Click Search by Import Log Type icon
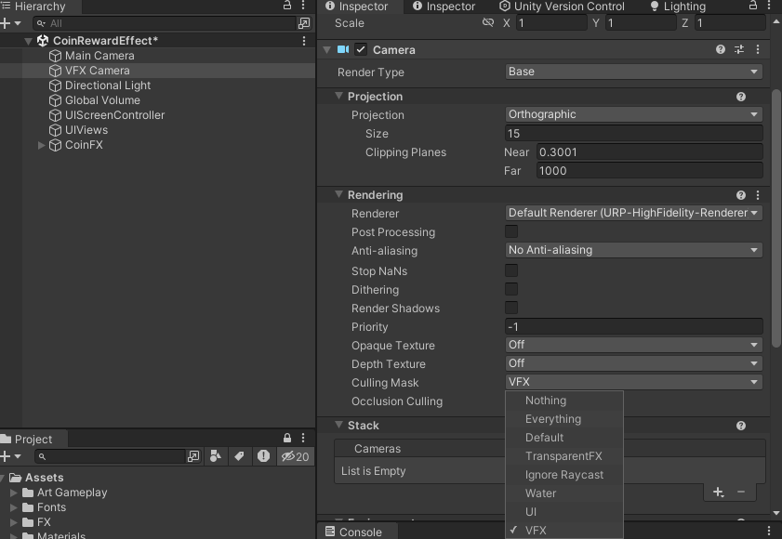Screen dimensions: 782x539 [x=263, y=456]
